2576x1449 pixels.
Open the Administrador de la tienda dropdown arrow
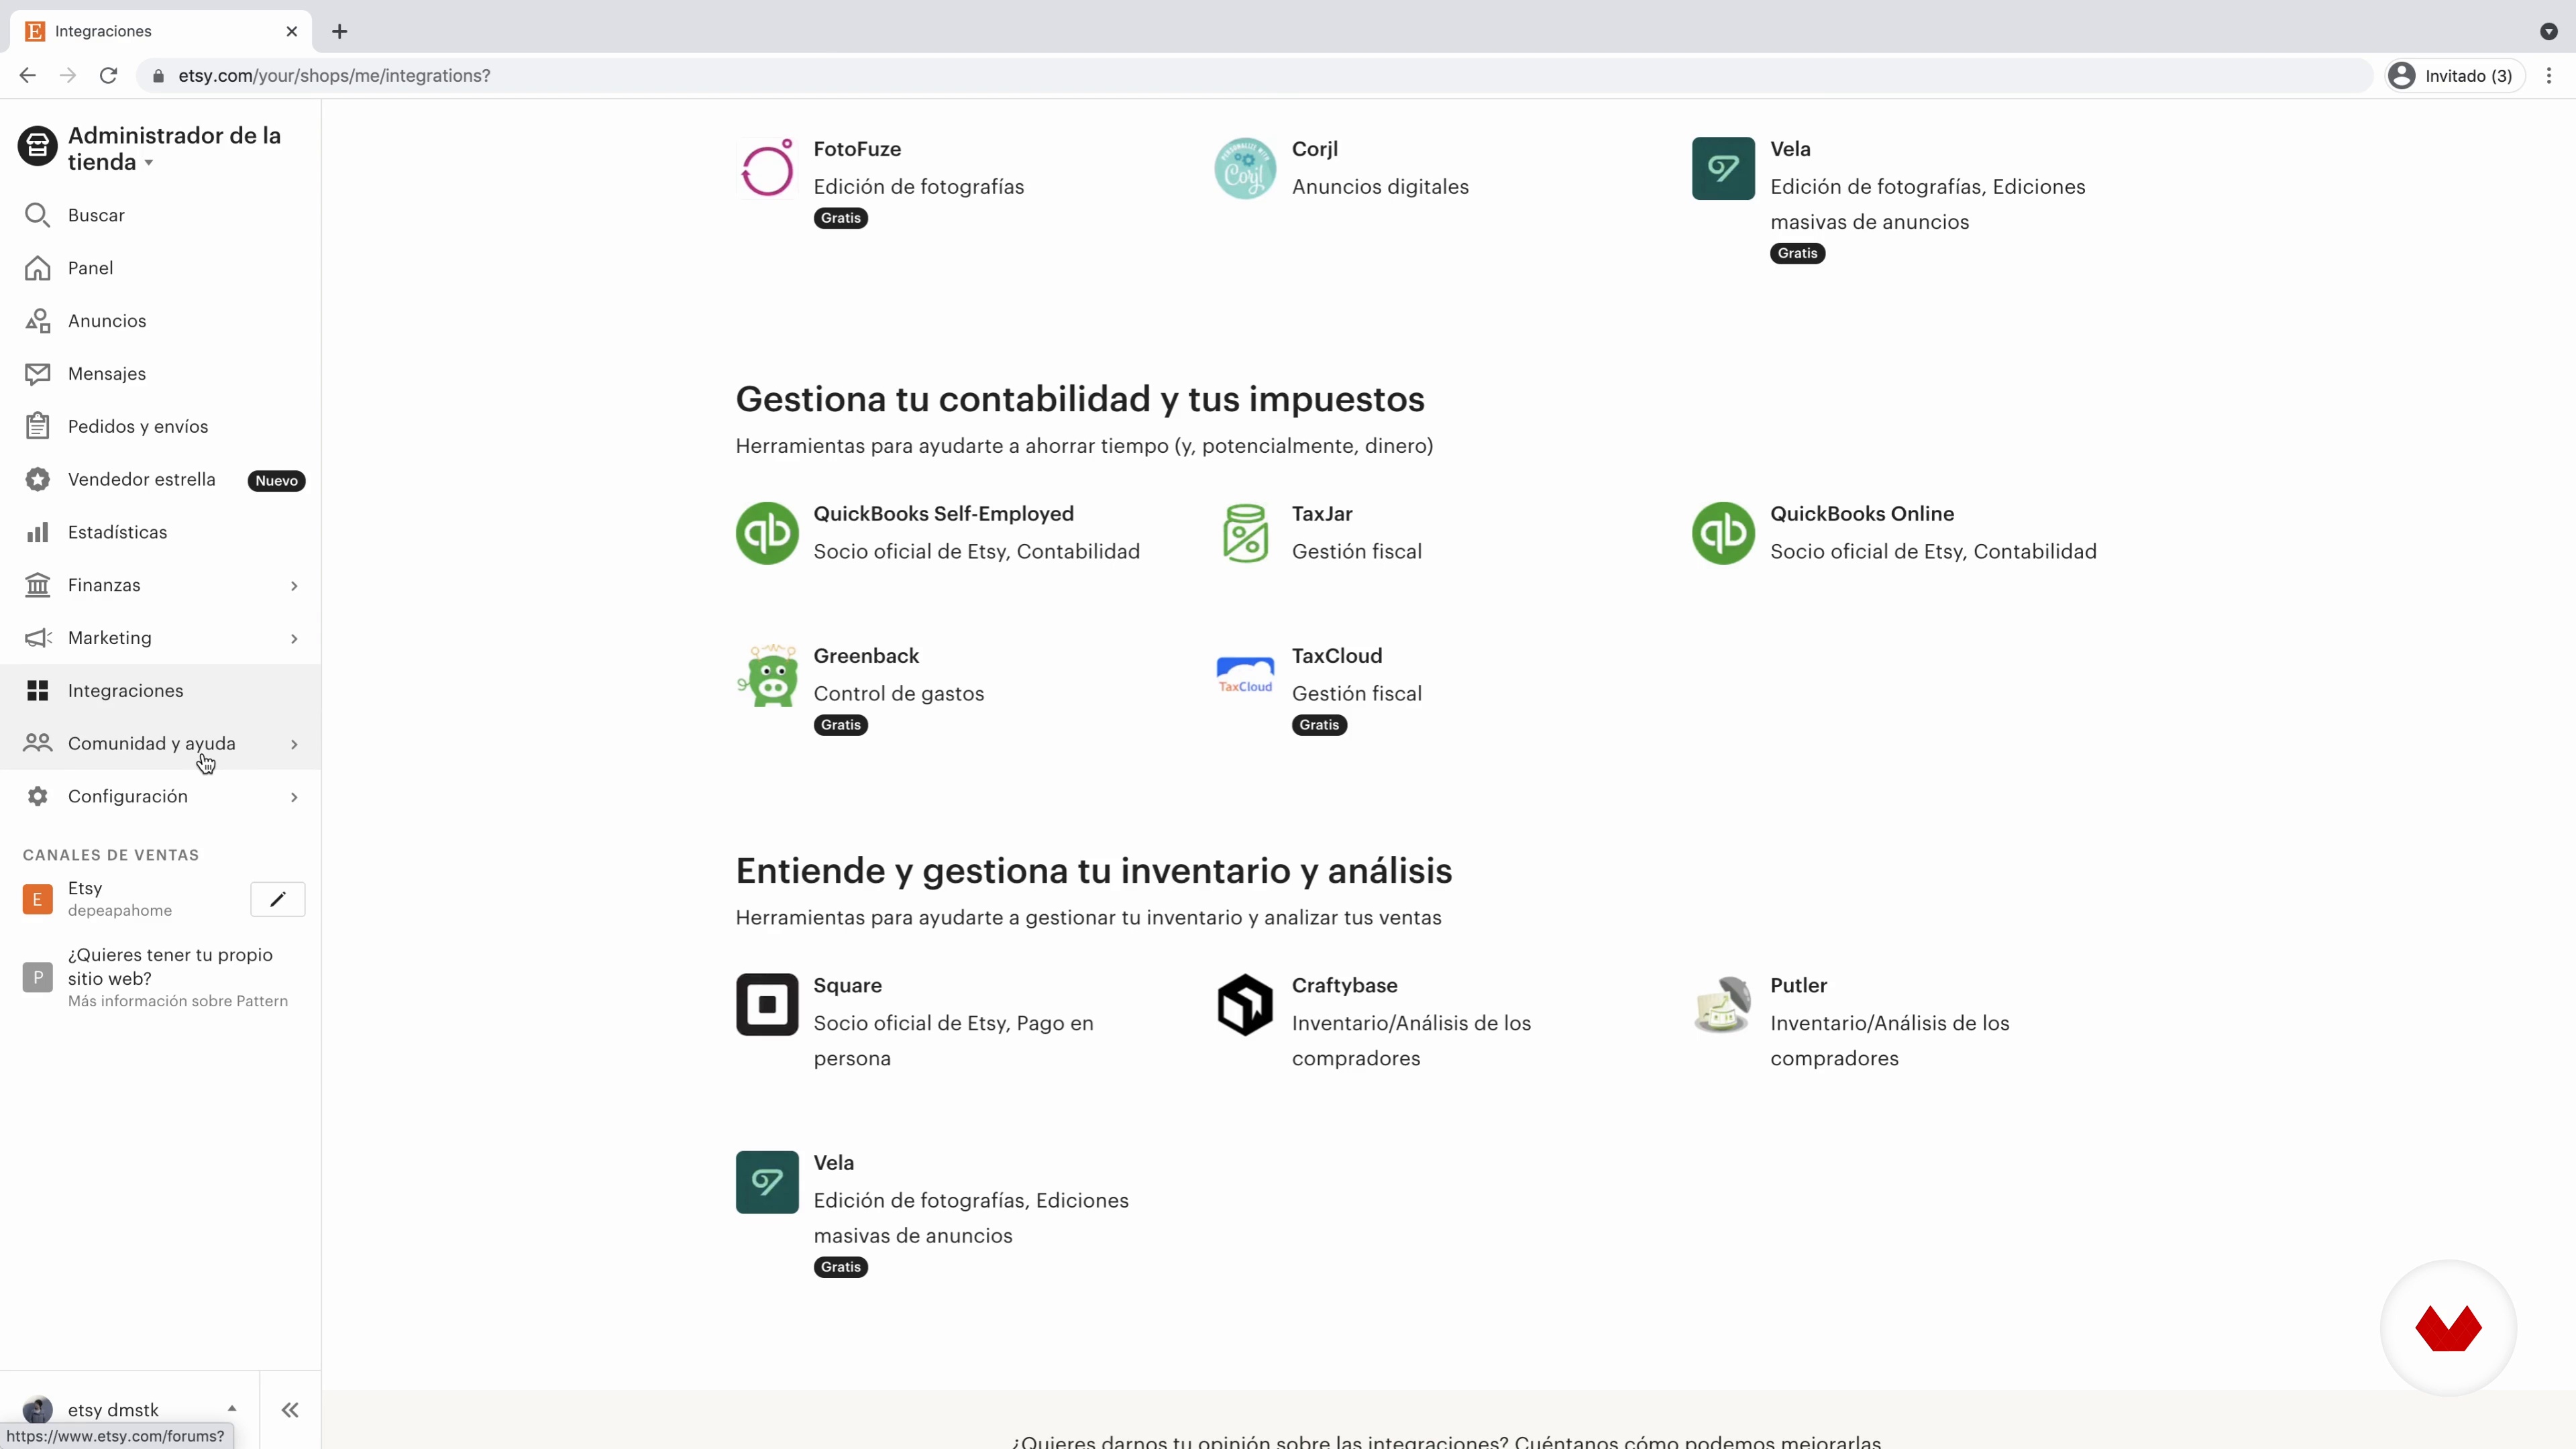pyautogui.click(x=148, y=163)
